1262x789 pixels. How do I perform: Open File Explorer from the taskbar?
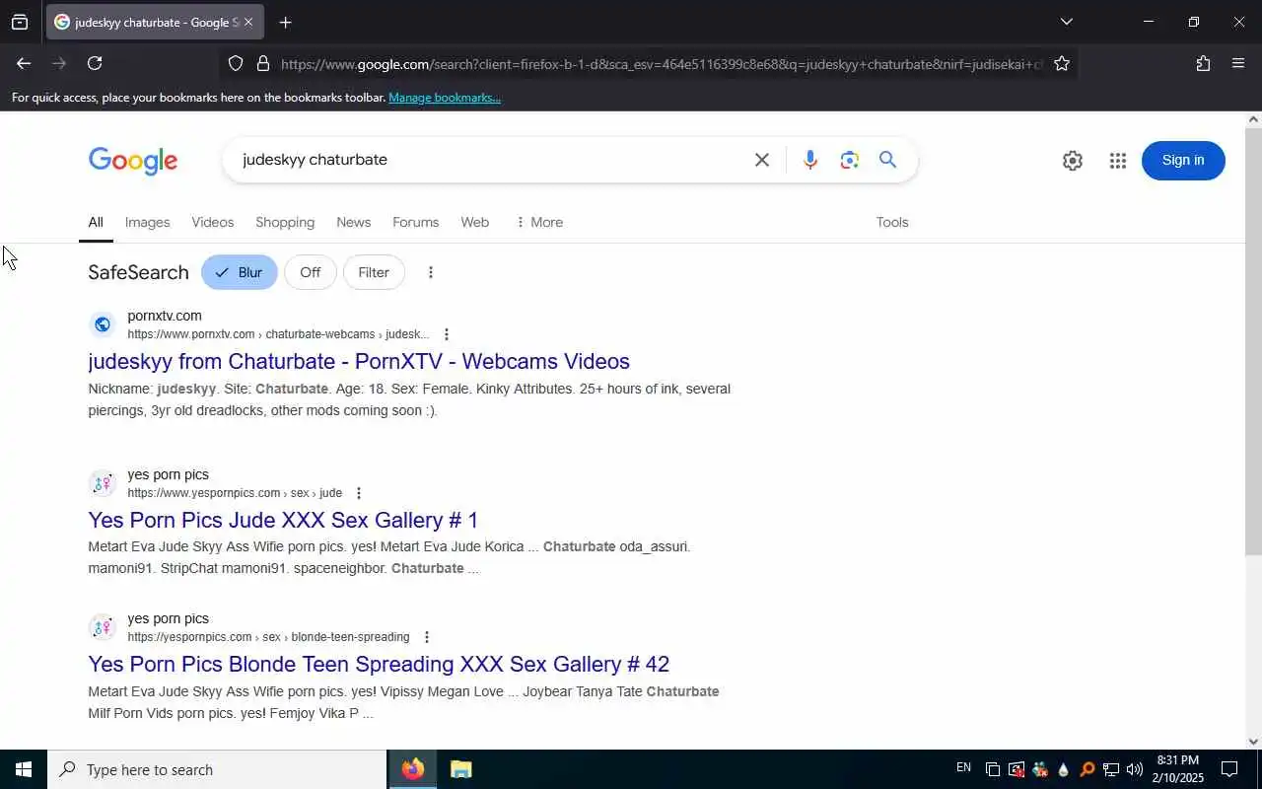[460, 769]
